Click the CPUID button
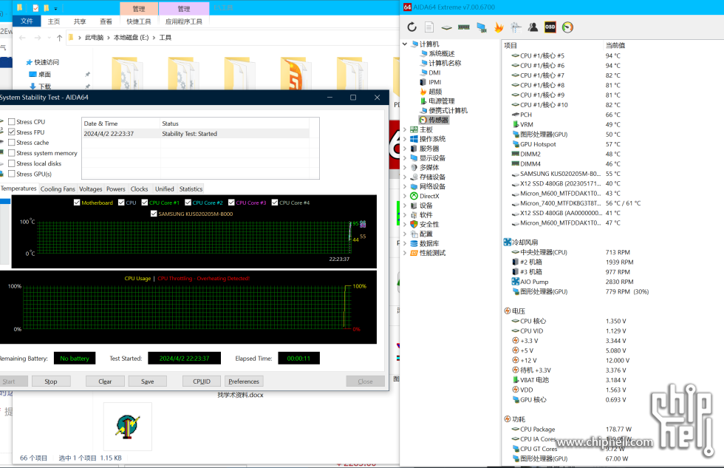Viewport: 724px width, 468px height. click(201, 381)
